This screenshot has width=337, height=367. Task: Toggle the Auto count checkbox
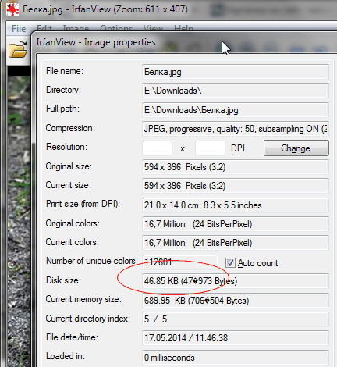coord(230,263)
